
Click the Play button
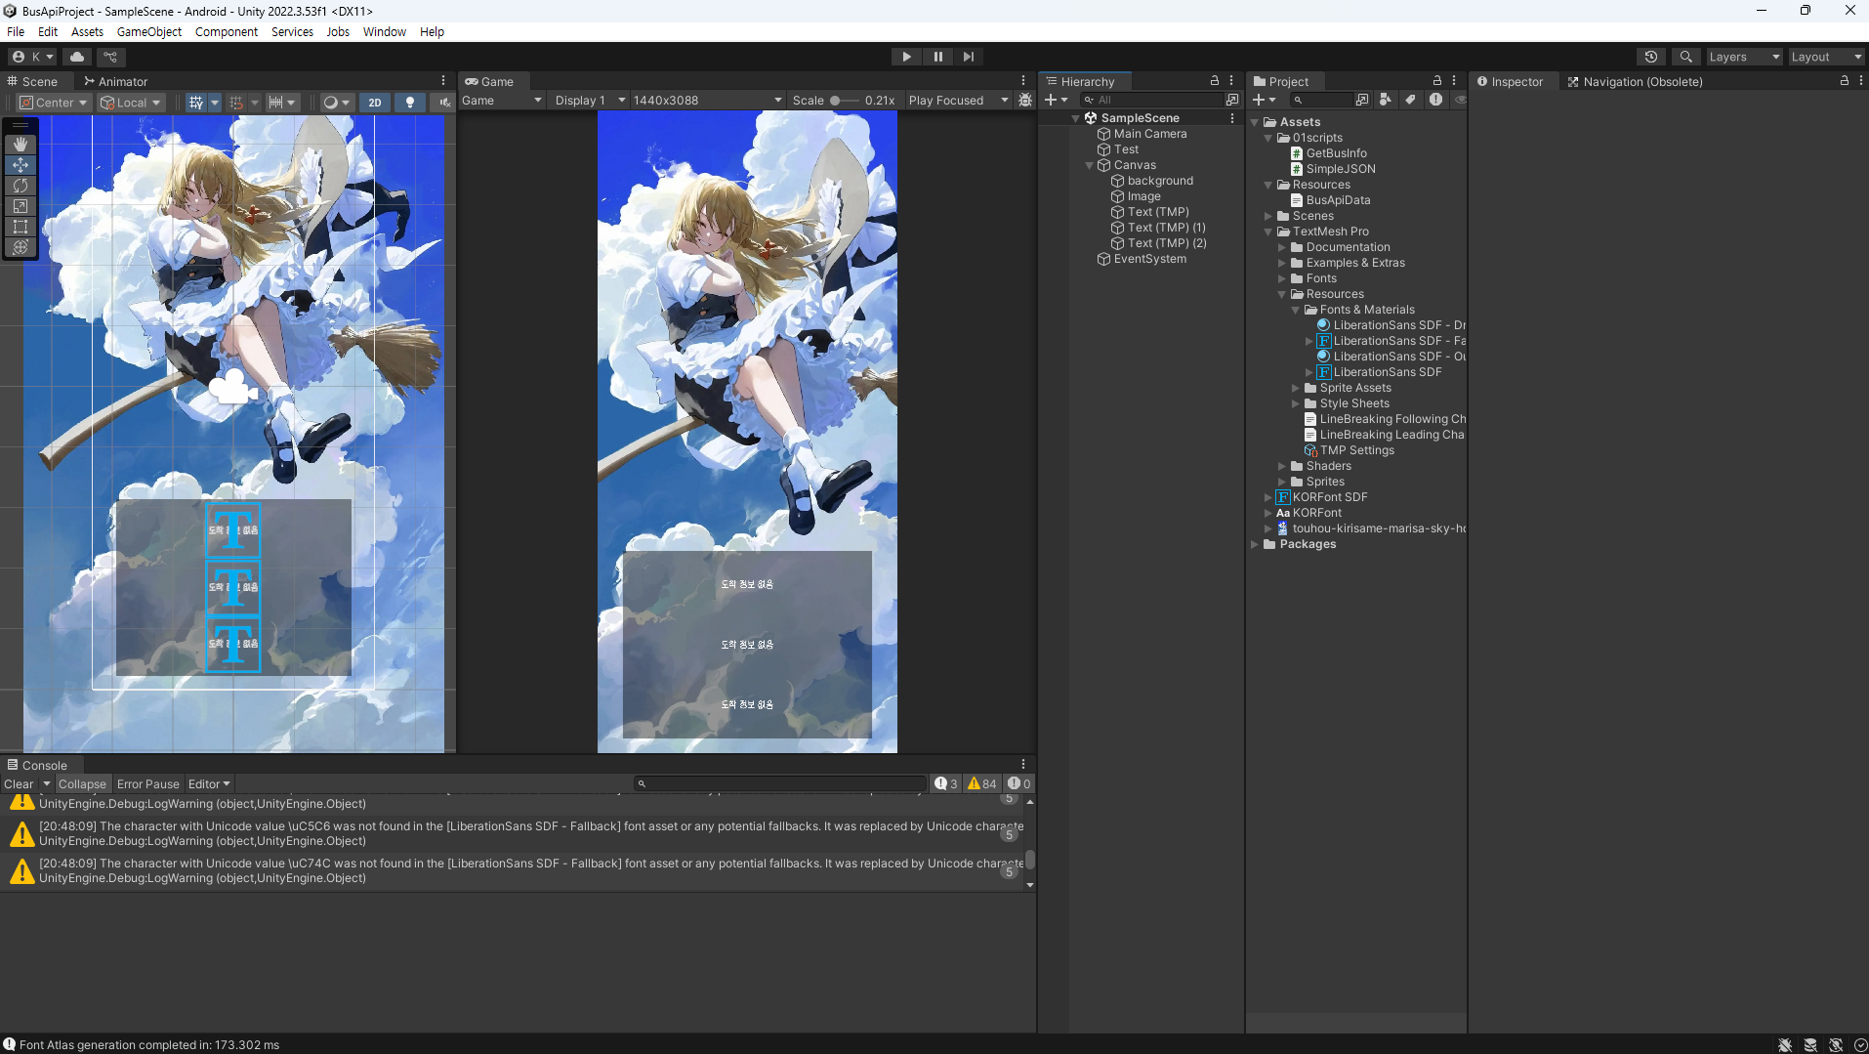pos(906,57)
